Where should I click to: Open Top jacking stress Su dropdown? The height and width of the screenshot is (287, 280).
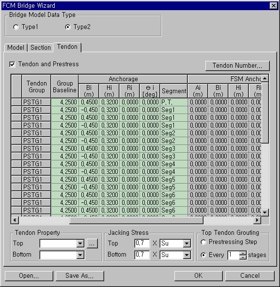click(x=187, y=244)
